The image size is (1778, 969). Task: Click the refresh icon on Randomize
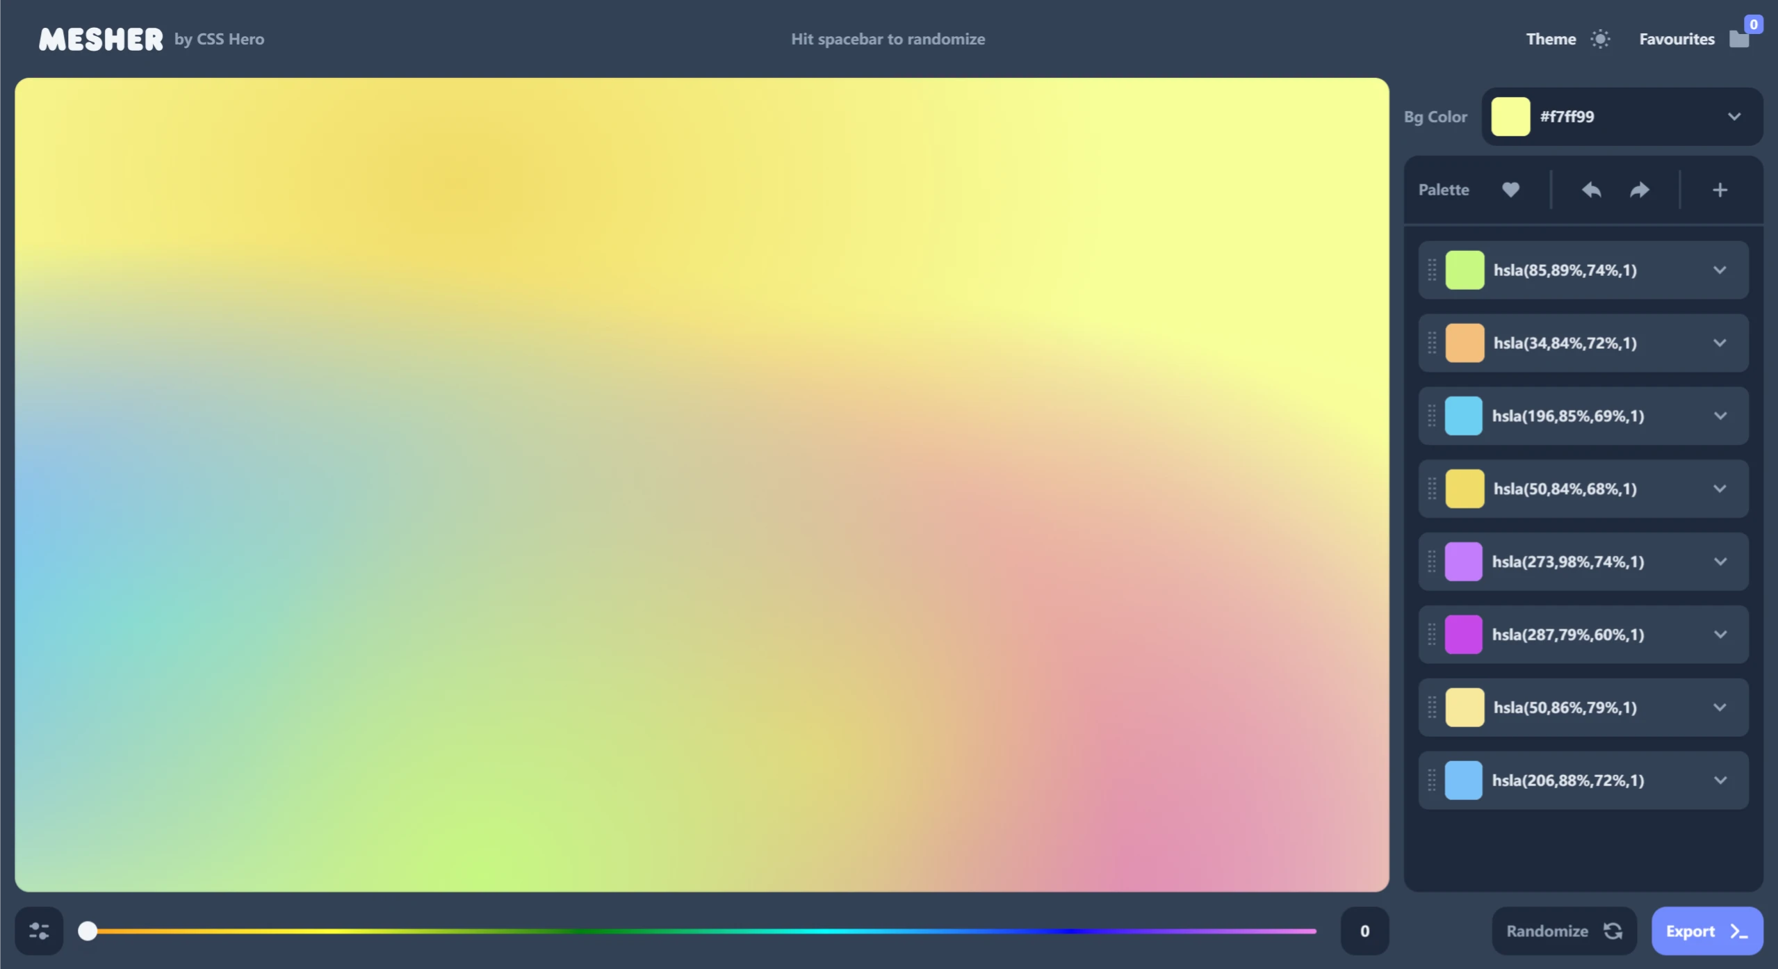1613,931
